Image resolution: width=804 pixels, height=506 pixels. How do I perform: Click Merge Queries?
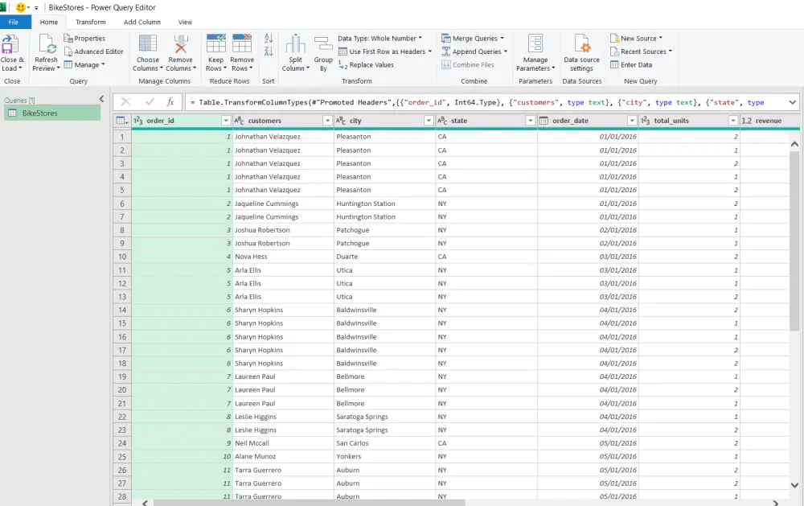[x=473, y=39]
